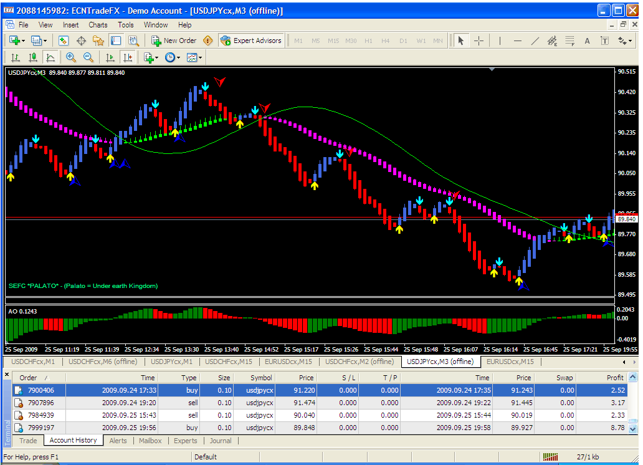Expand the Indicators dropdown arrow

click(156, 58)
